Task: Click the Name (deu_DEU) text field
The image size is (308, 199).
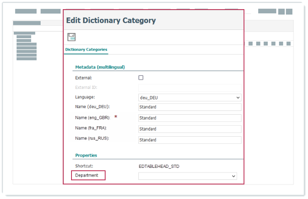Action: click(x=190, y=107)
